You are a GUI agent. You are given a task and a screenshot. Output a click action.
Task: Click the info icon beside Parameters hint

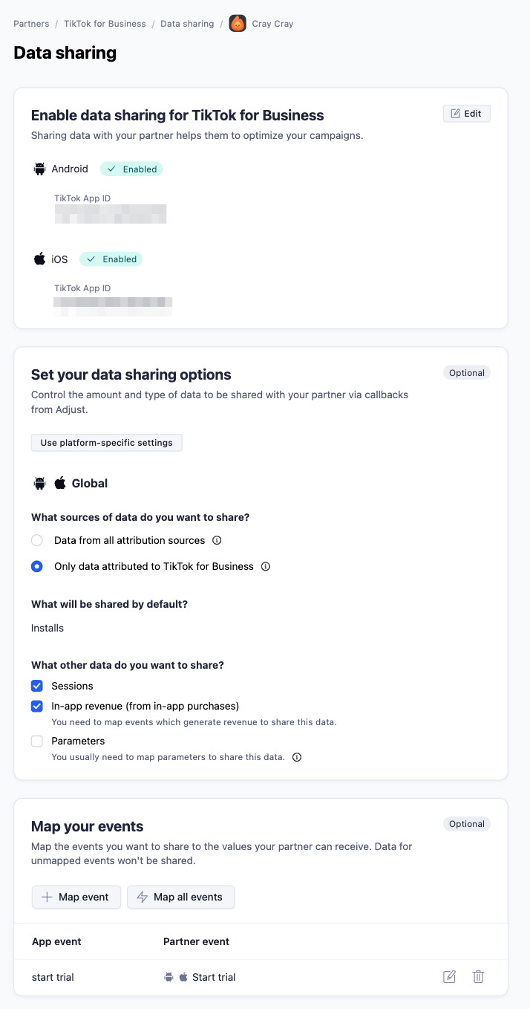click(x=297, y=758)
